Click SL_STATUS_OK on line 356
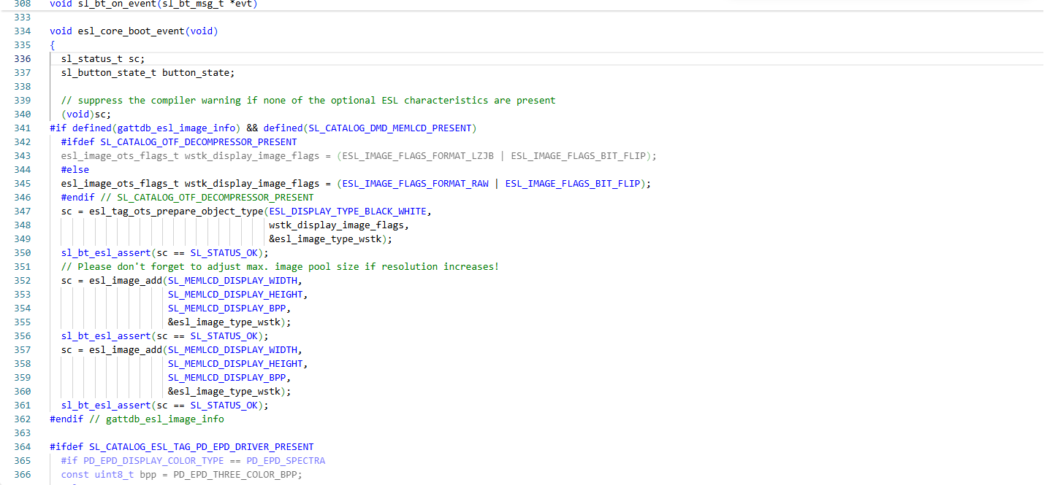Viewport: 1044px width, 485px height. coord(224,336)
